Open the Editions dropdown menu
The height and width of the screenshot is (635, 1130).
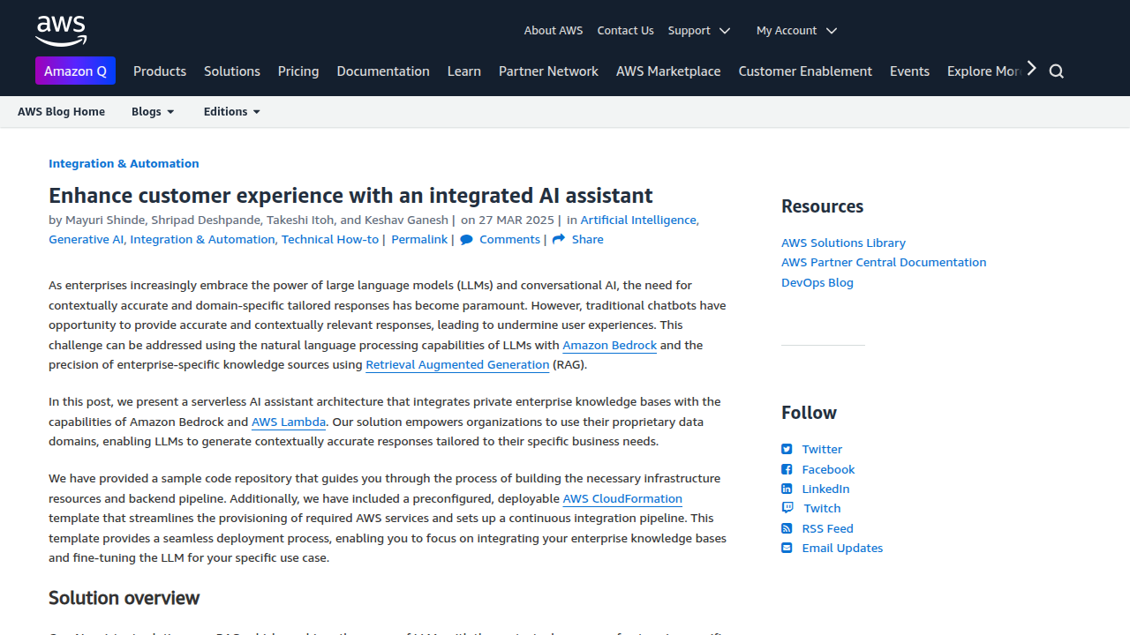pos(232,112)
